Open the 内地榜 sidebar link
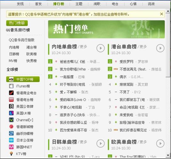Image resolution: width=171 pixels, height=159 pixels. click(14, 47)
